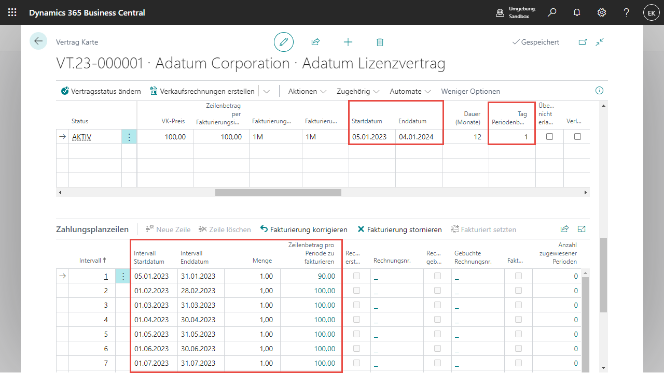Click VK-Preis cell 100,00
Screen dimensions: 664x373
point(165,137)
